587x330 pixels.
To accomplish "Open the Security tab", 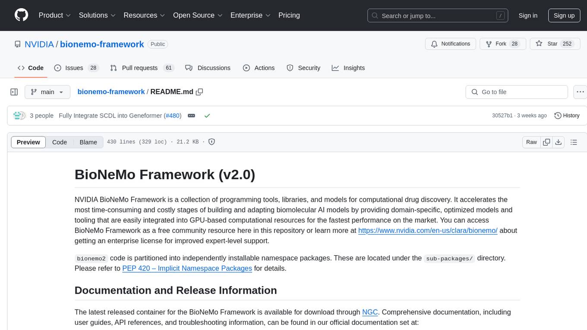I will pos(303,68).
